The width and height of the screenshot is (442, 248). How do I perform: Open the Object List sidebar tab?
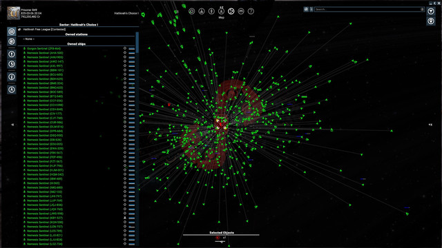(12, 32)
